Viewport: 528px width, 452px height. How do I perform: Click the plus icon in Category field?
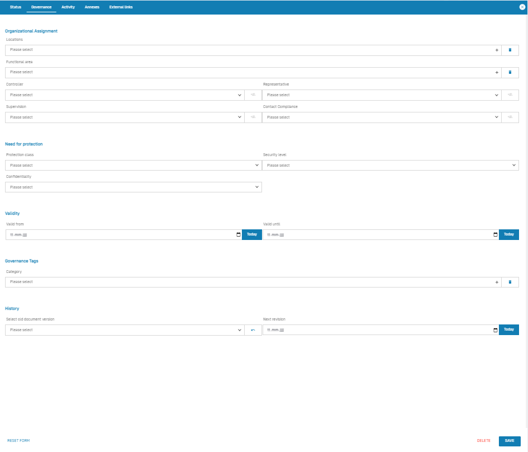click(497, 282)
